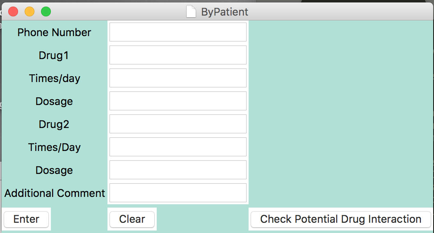Click the Phone Number label
Screen dimensions: 434x233
coord(54,32)
